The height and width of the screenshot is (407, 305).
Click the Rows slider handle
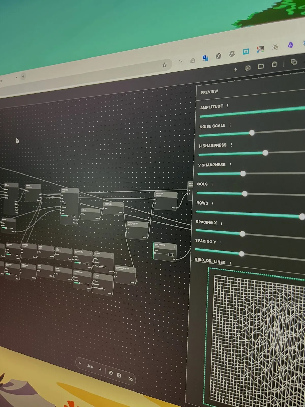tap(302, 217)
